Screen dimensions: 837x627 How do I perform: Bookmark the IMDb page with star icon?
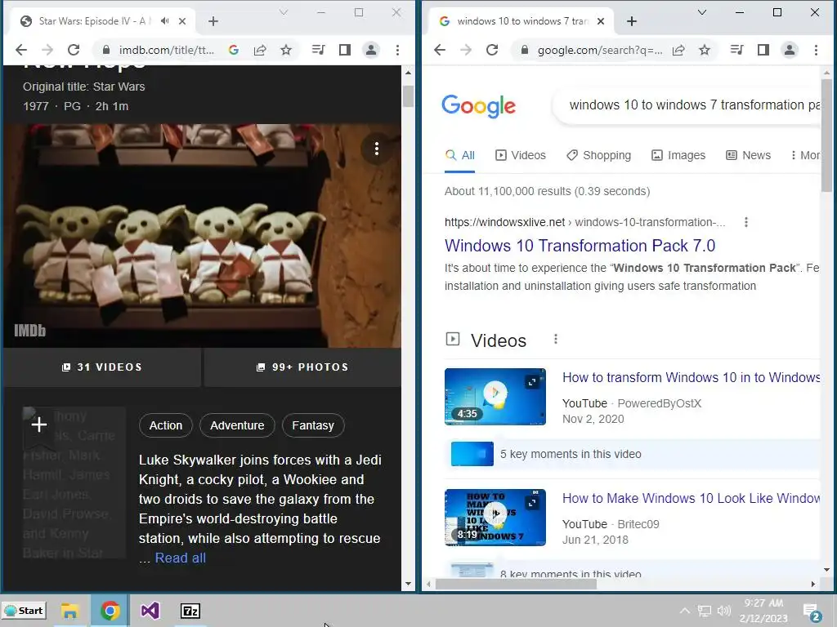[x=286, y=50]
